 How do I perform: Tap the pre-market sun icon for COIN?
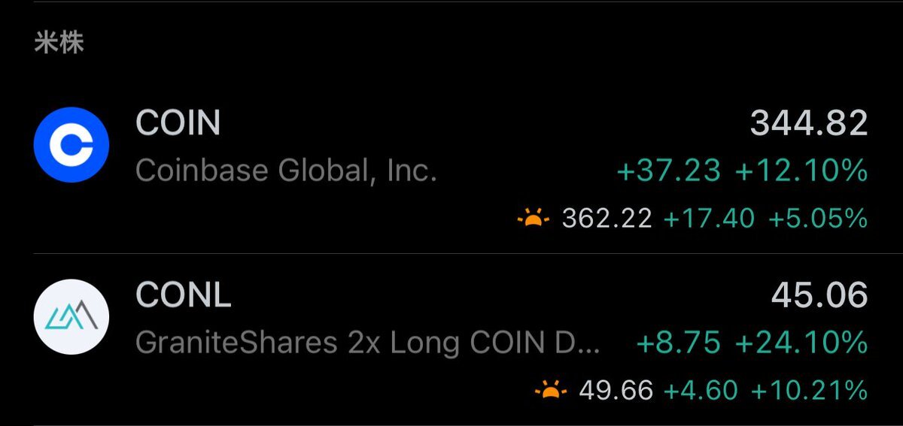534,219
